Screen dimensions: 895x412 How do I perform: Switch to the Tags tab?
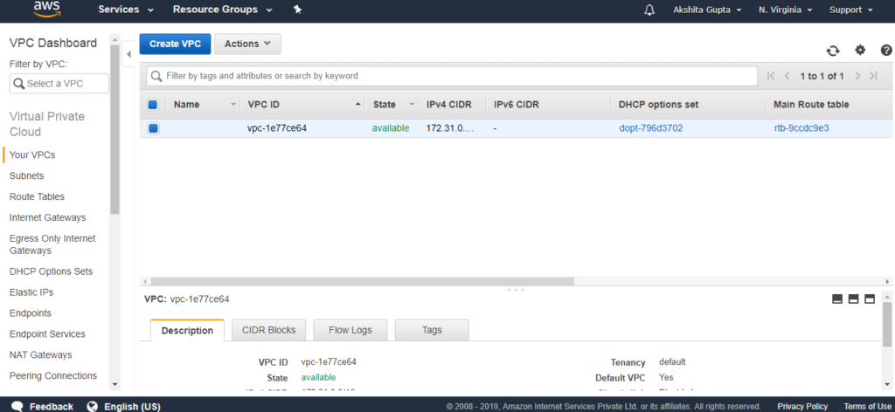(432, 330)
